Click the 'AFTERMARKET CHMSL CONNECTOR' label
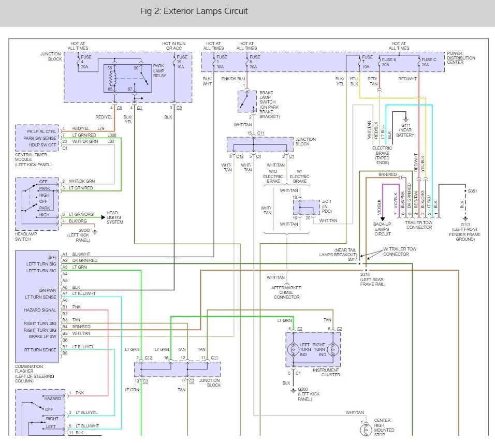495x443 pixels. (x=286, y=292)
